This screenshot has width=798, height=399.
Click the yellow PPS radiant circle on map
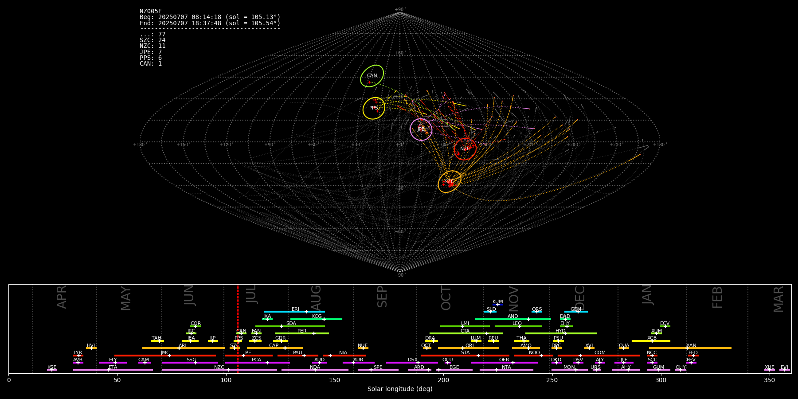[x=374, y=108]
